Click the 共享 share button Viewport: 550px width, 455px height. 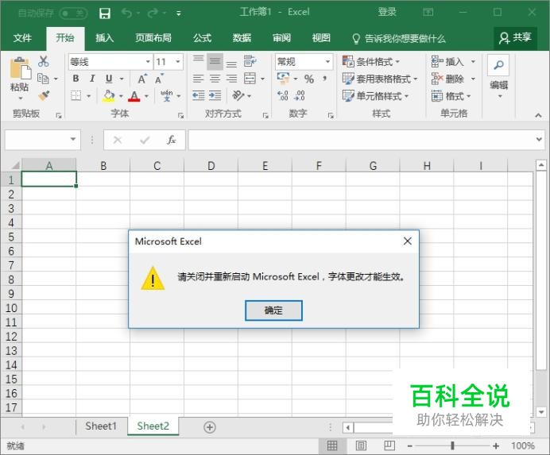pyautogui.click(x=515, y=38)
